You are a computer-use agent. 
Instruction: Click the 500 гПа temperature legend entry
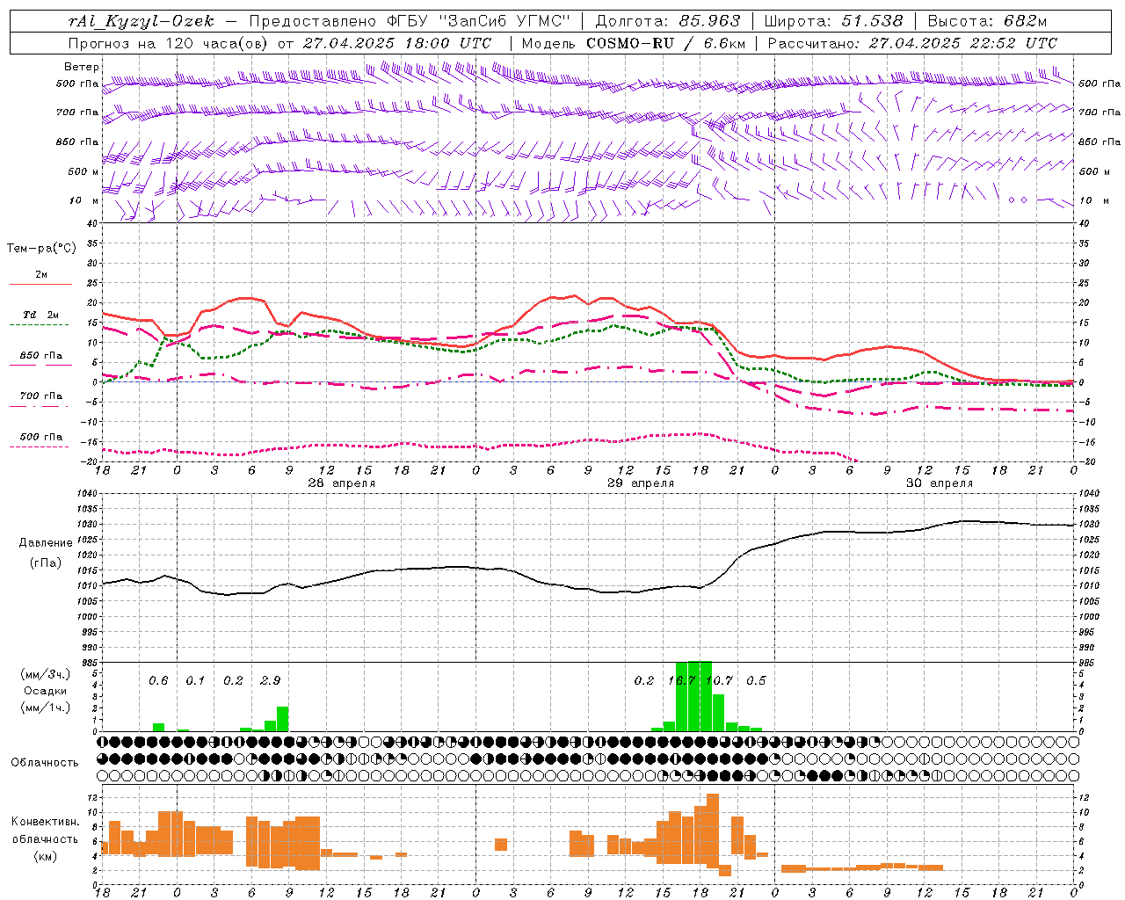point(41,436)
